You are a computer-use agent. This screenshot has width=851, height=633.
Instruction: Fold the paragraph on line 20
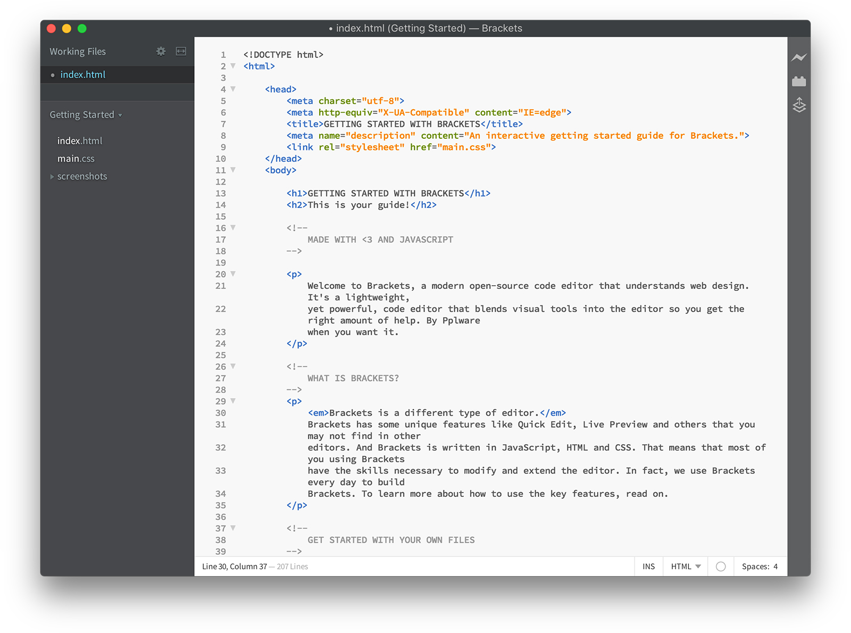(233, 274)
